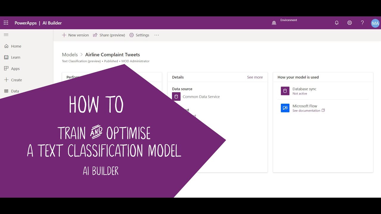The width and height of the screenshot is (381, 214).
Task: Select the Environment label in header
Action: pos(289,20)
